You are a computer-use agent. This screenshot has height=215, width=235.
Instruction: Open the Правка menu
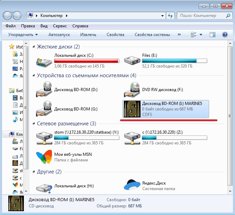tap(28, 26)
